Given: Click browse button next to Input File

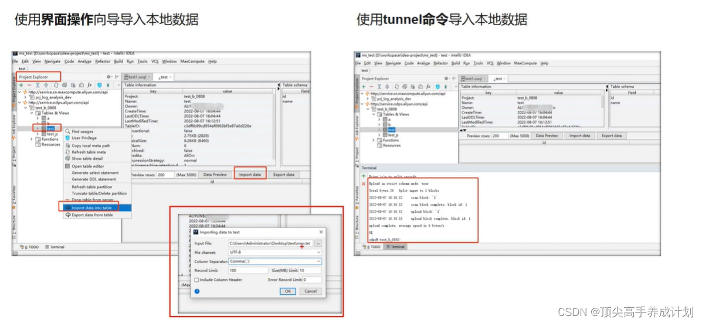Looking at the screenshot, I should [318, 243].
